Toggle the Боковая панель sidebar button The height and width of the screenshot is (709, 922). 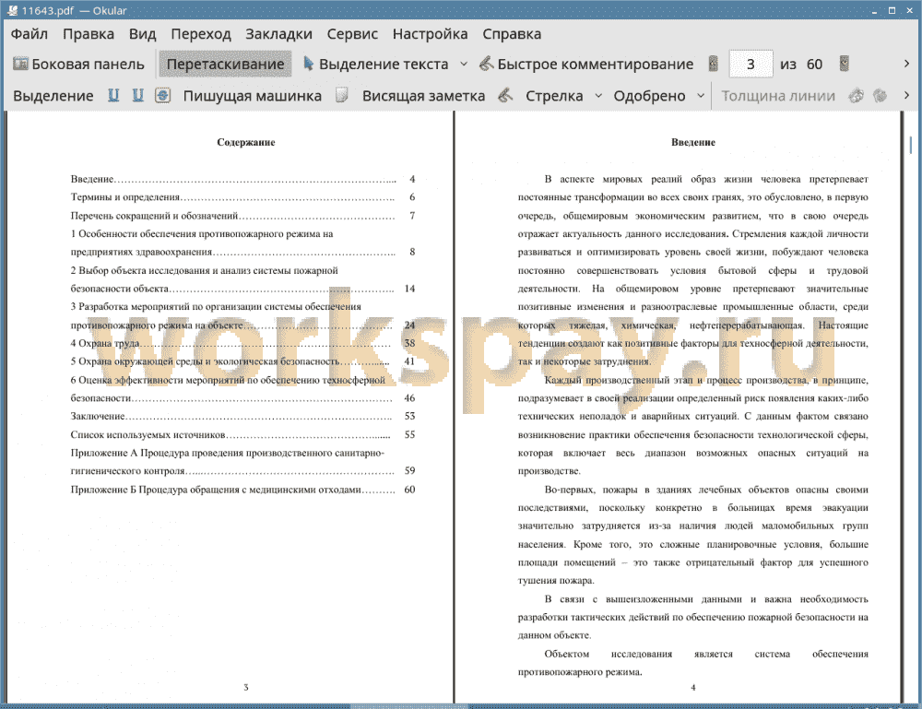click(x=78, y=65)
